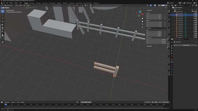This screenshot has height=111, width=198.
Task: Open the File menu
Action: 4,3
